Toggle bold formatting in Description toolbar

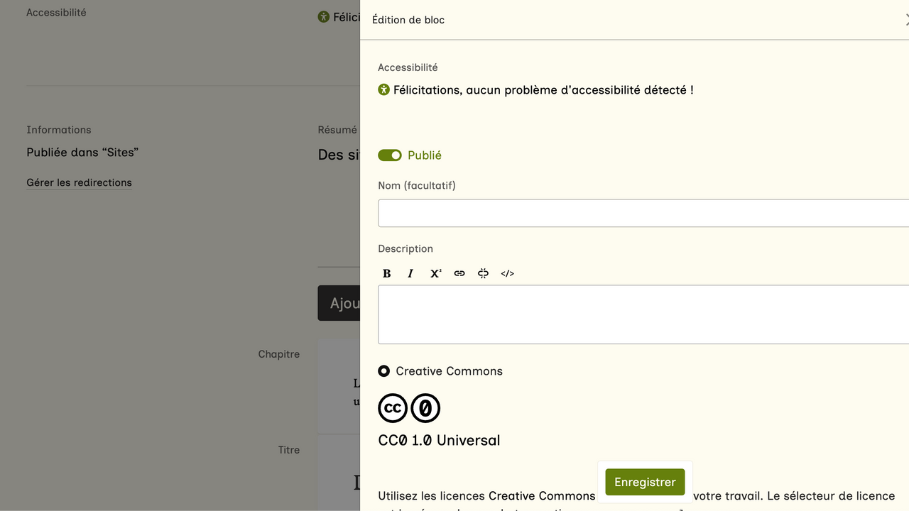(x=387, y=273)
